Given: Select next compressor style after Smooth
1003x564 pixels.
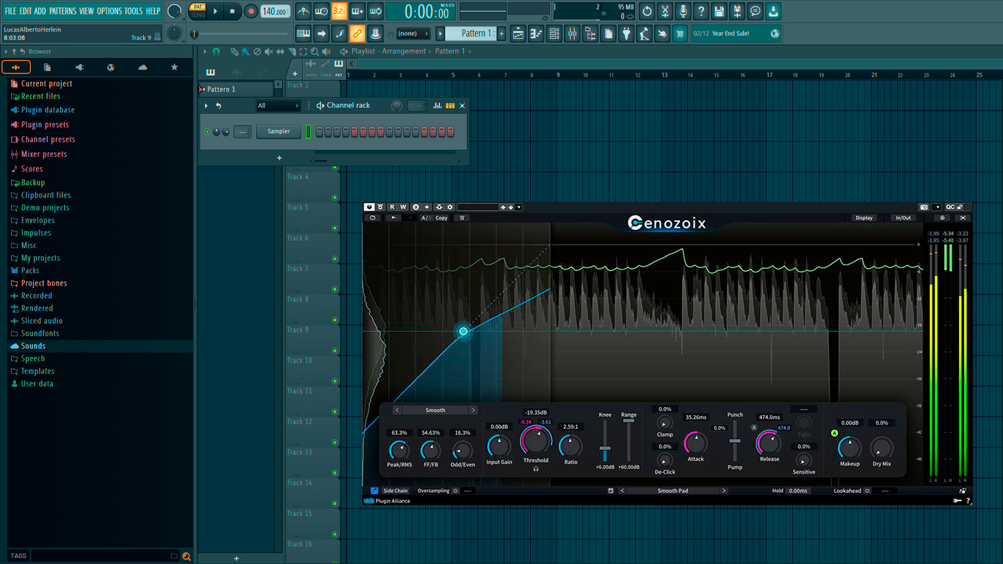Looking at the screenshot, I should coord(473,411).
